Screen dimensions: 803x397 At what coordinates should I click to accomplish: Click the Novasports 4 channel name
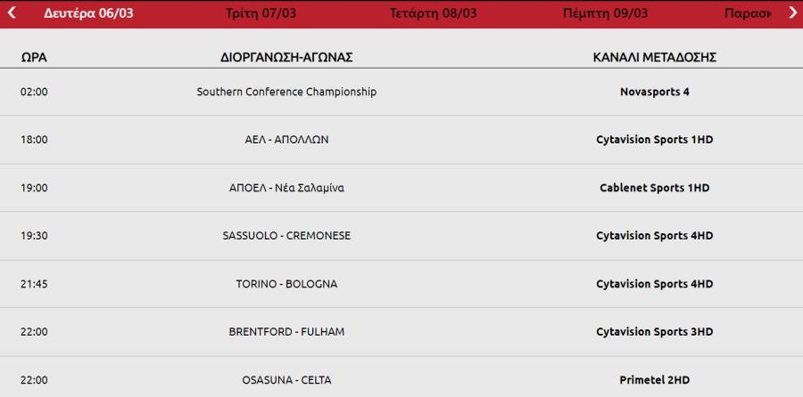click(x=655, y=92)
